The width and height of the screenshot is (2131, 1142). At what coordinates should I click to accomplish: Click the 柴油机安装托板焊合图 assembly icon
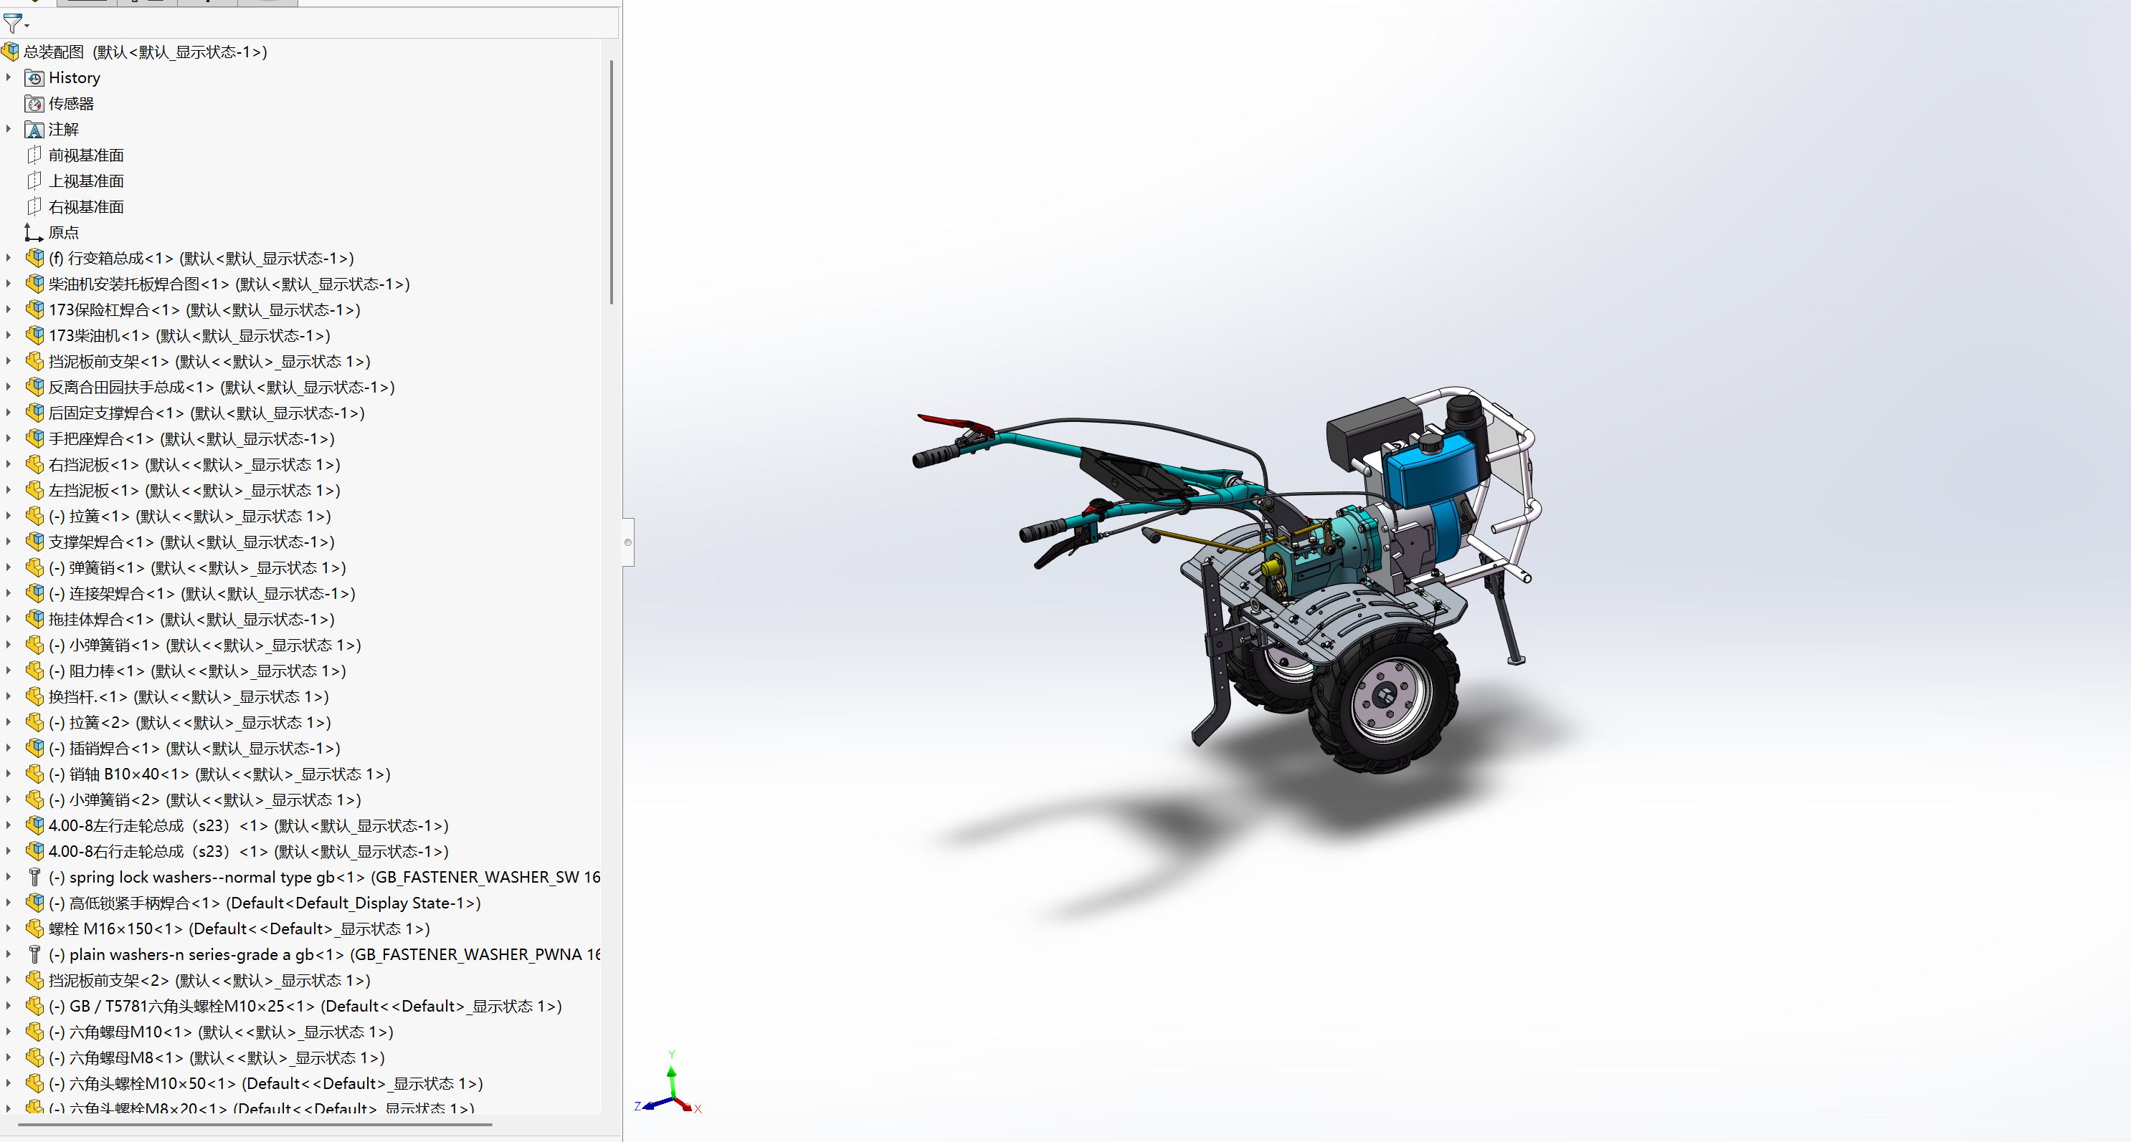pyautogui.click(x=34, y=284)
